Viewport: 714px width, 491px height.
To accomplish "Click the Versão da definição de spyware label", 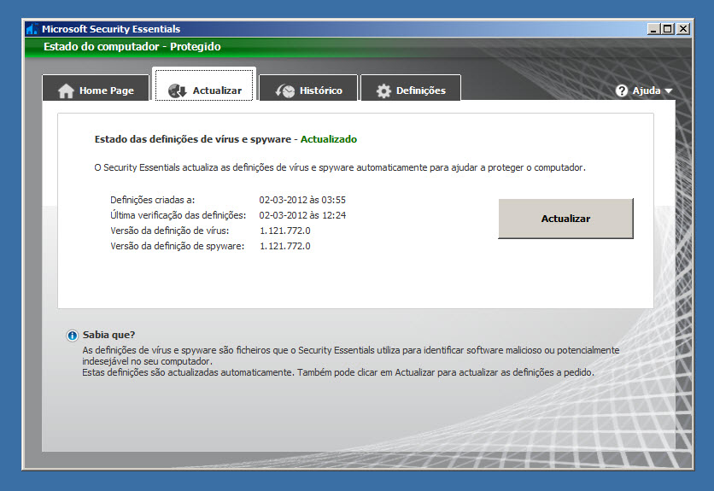I will pos(177,247).
